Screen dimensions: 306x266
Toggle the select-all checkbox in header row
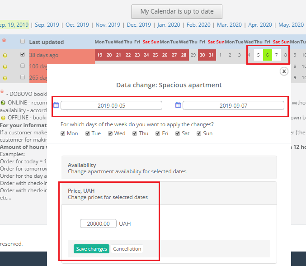tap(23, 41)
